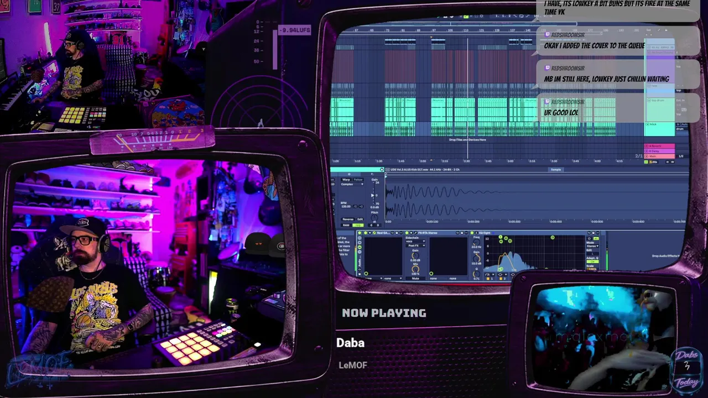The width and height of the screenshot is (708, 398).
Task: Toggle the F6-RTA Stereo device activator
Action: click(407, 233)
